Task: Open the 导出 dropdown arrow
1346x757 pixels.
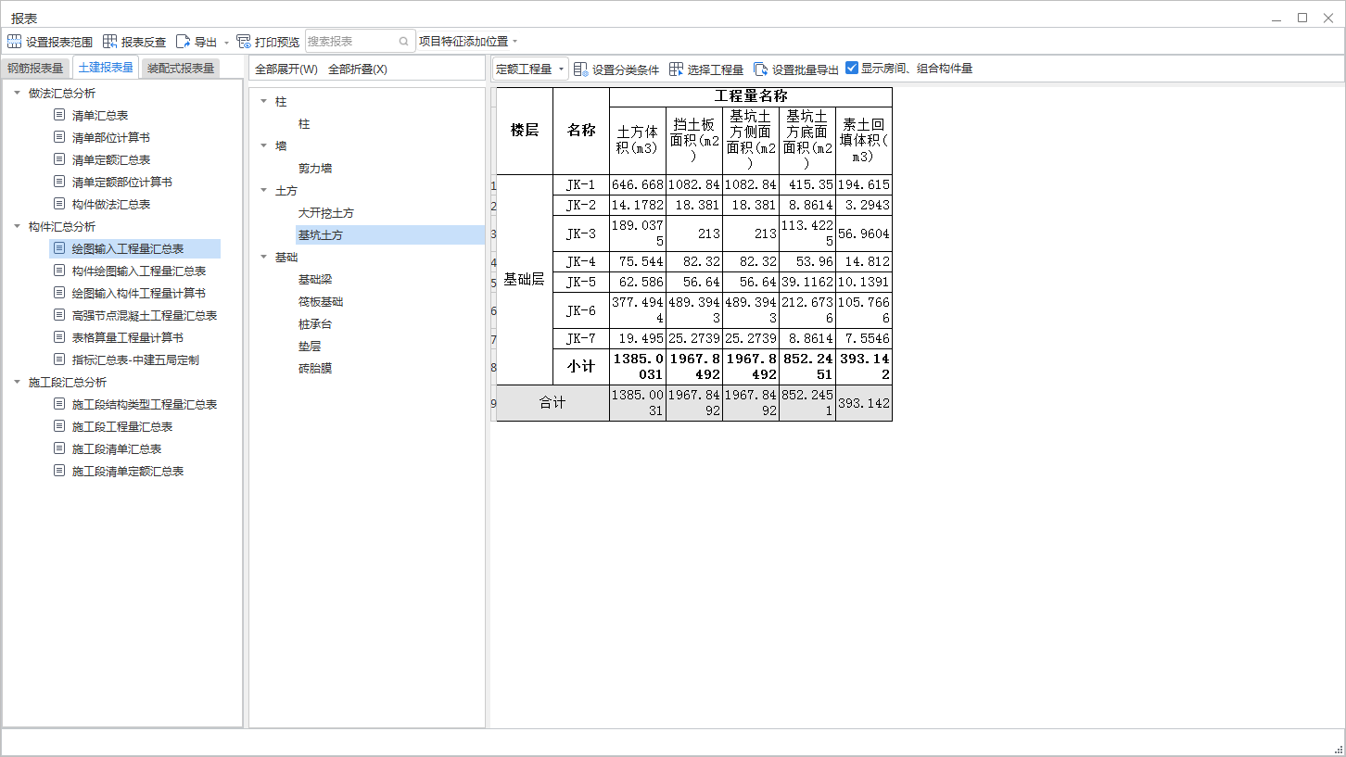Action: click(x=226, y=43)
